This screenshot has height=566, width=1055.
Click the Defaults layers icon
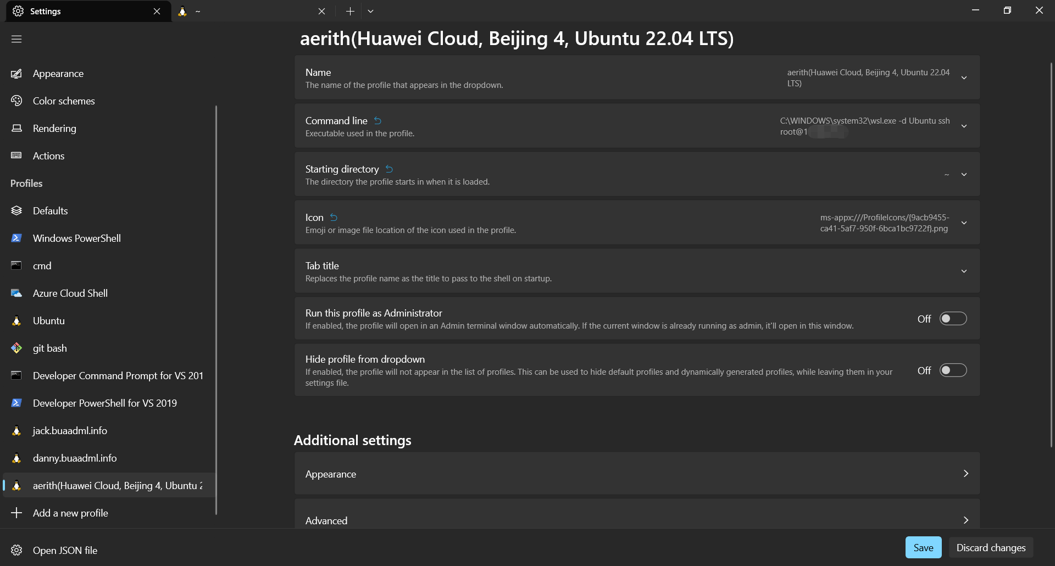coord(16,211)
